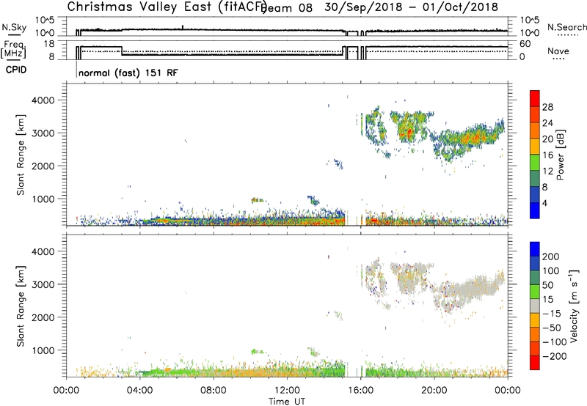Click Power colorbar segment between 24 and 28
587x406 pixels.
[535, 114]
